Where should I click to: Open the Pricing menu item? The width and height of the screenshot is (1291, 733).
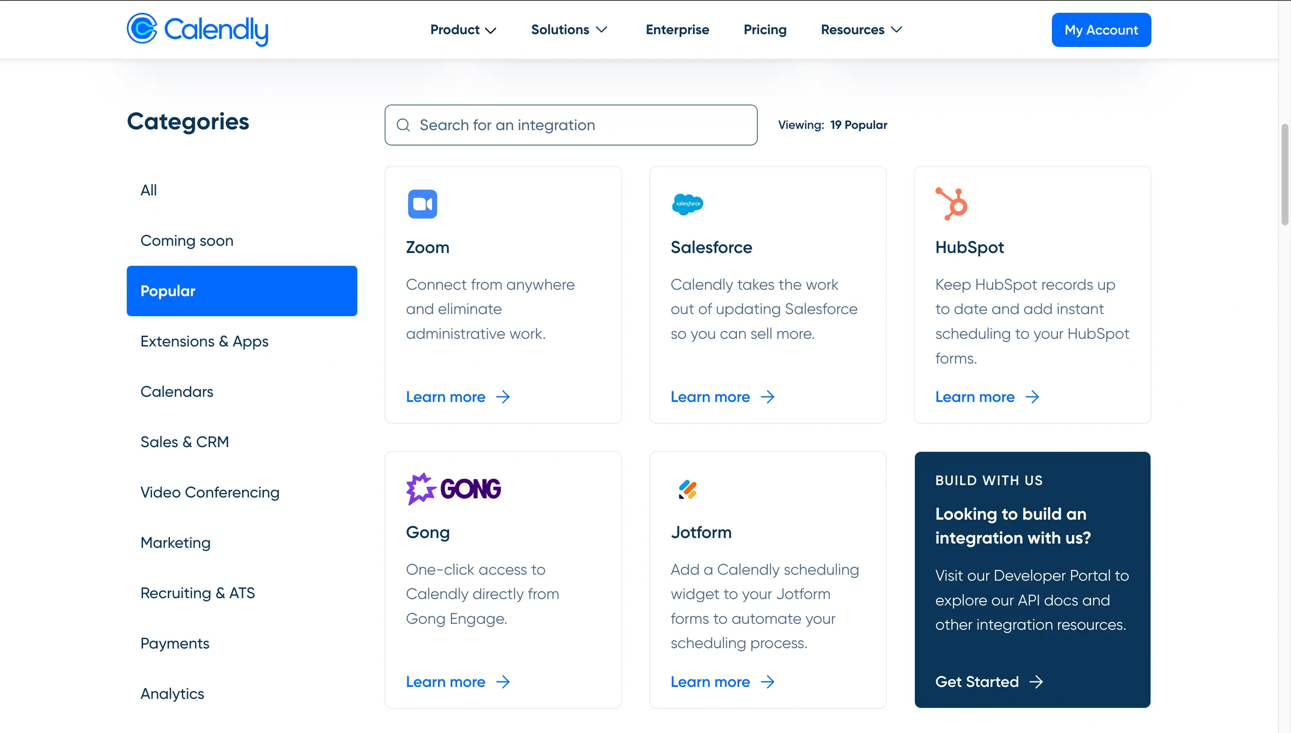pos(765,29)
